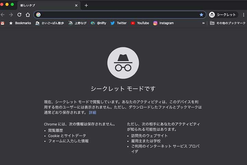The width and height of the screenshot is (247, 165).
Task: Go forward using the forward arrow
Action: coord(11,15)
